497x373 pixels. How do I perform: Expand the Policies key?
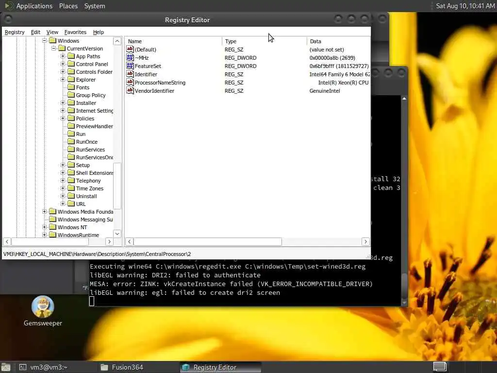point(63,119)
